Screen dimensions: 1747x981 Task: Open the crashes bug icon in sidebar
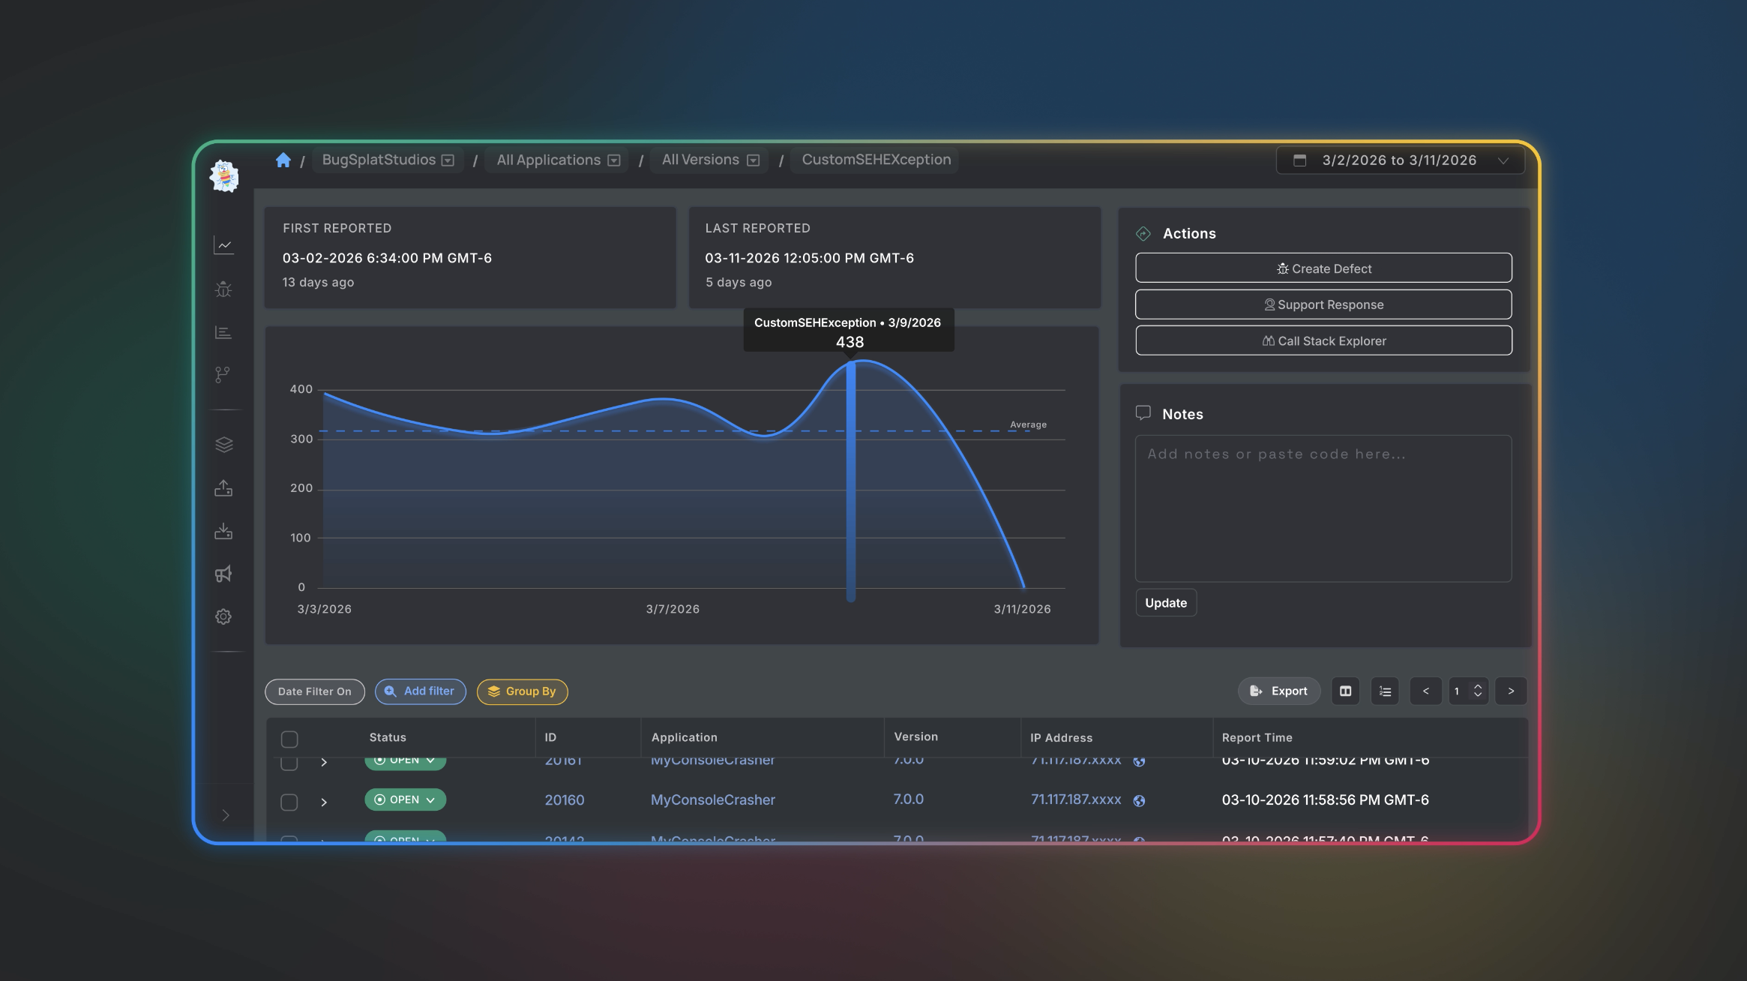(223, 289)
